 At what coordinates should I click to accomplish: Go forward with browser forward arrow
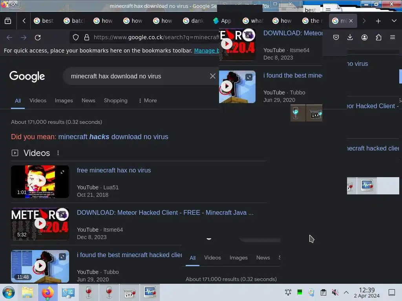pos(24,37)
